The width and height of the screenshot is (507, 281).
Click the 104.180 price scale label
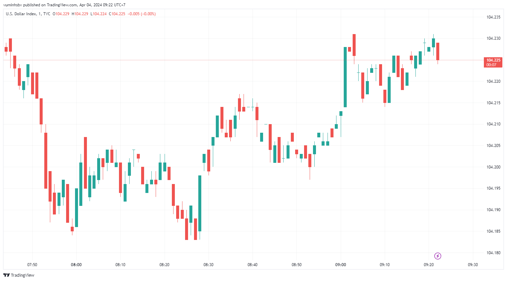point(493,253)
